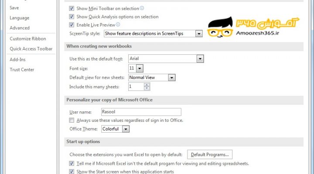Decrease the number of sheets to include

coord(147,88)
